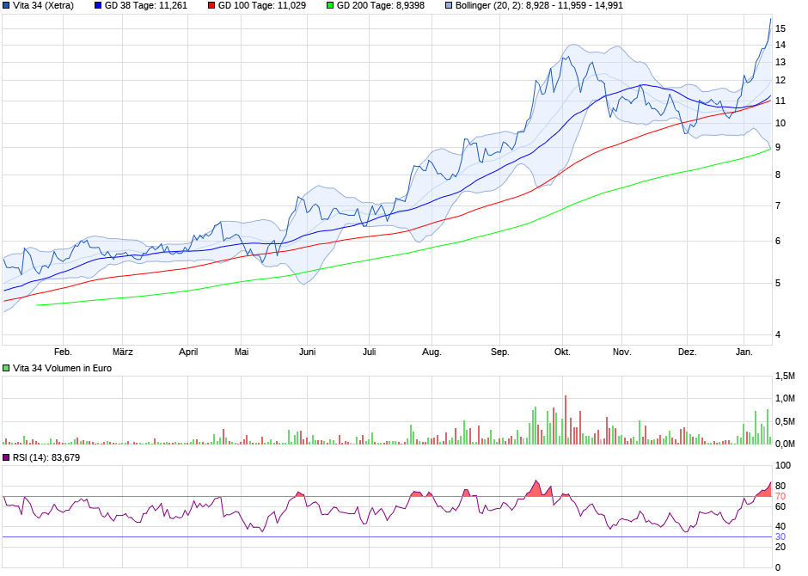Select the Jan. axis label

744,352
